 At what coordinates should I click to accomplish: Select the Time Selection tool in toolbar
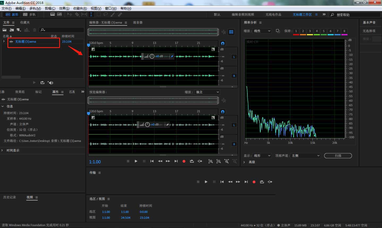pyautogui.click(x=91, y=14)
